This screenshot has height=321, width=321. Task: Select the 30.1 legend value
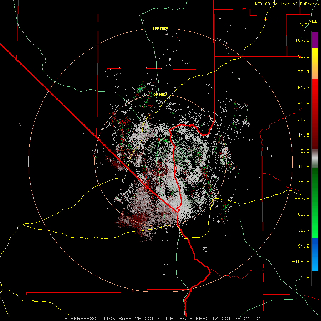[304, 119]
